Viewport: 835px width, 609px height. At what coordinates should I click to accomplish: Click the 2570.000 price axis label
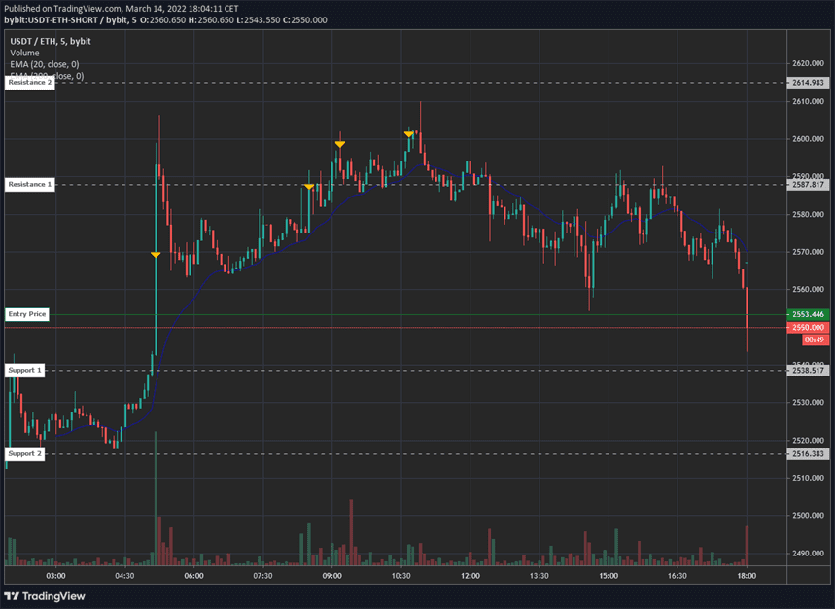tap(809, 252)
